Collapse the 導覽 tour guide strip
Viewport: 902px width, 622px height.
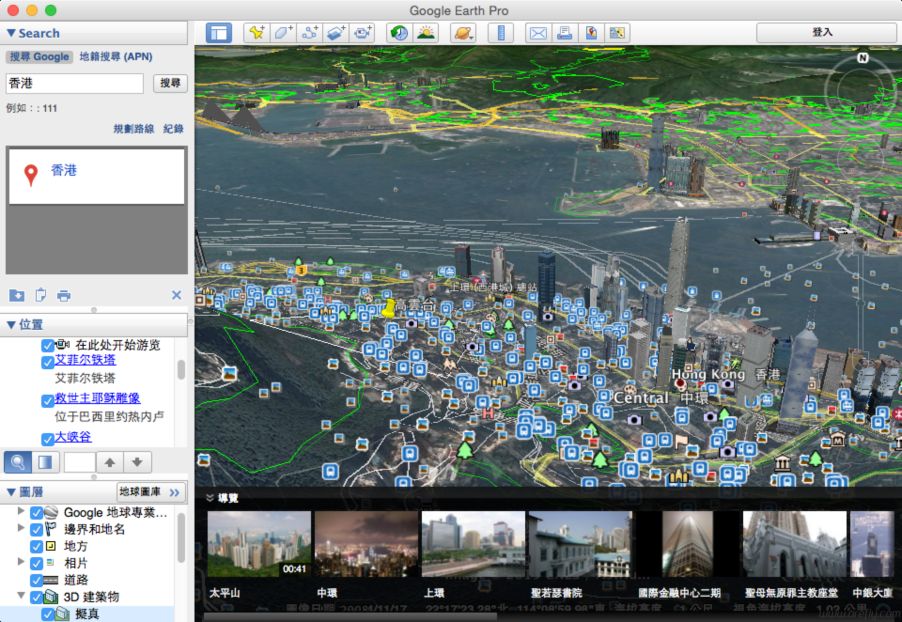tap(210, 498)
